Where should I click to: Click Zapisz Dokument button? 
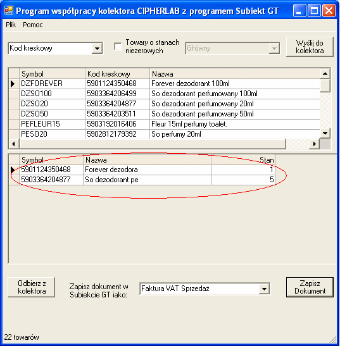[310, 287]
